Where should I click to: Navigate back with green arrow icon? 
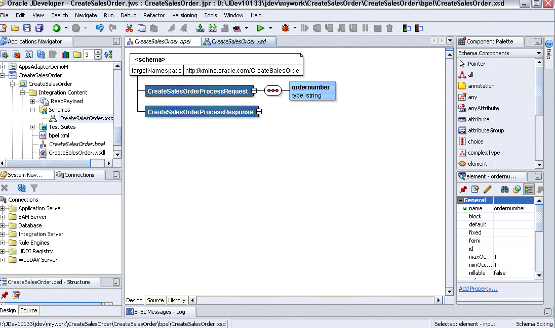(56, 28)
